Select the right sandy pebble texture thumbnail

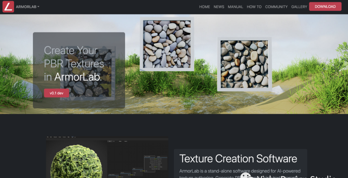pos(244,64)
